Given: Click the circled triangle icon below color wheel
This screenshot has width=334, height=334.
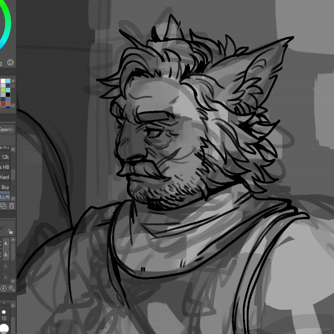Looking at the screenshot, I should coord(10,62).
